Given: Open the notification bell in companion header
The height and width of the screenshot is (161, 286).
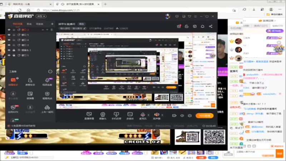Looking at the screenshot, I should coord(203,26).
